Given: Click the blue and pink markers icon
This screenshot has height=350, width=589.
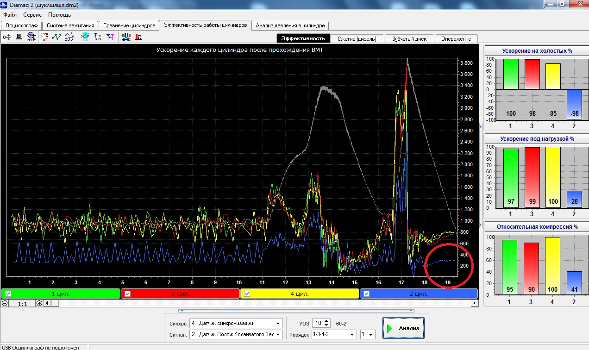Looking at the screenshot, I should click(x=110, y=37).
